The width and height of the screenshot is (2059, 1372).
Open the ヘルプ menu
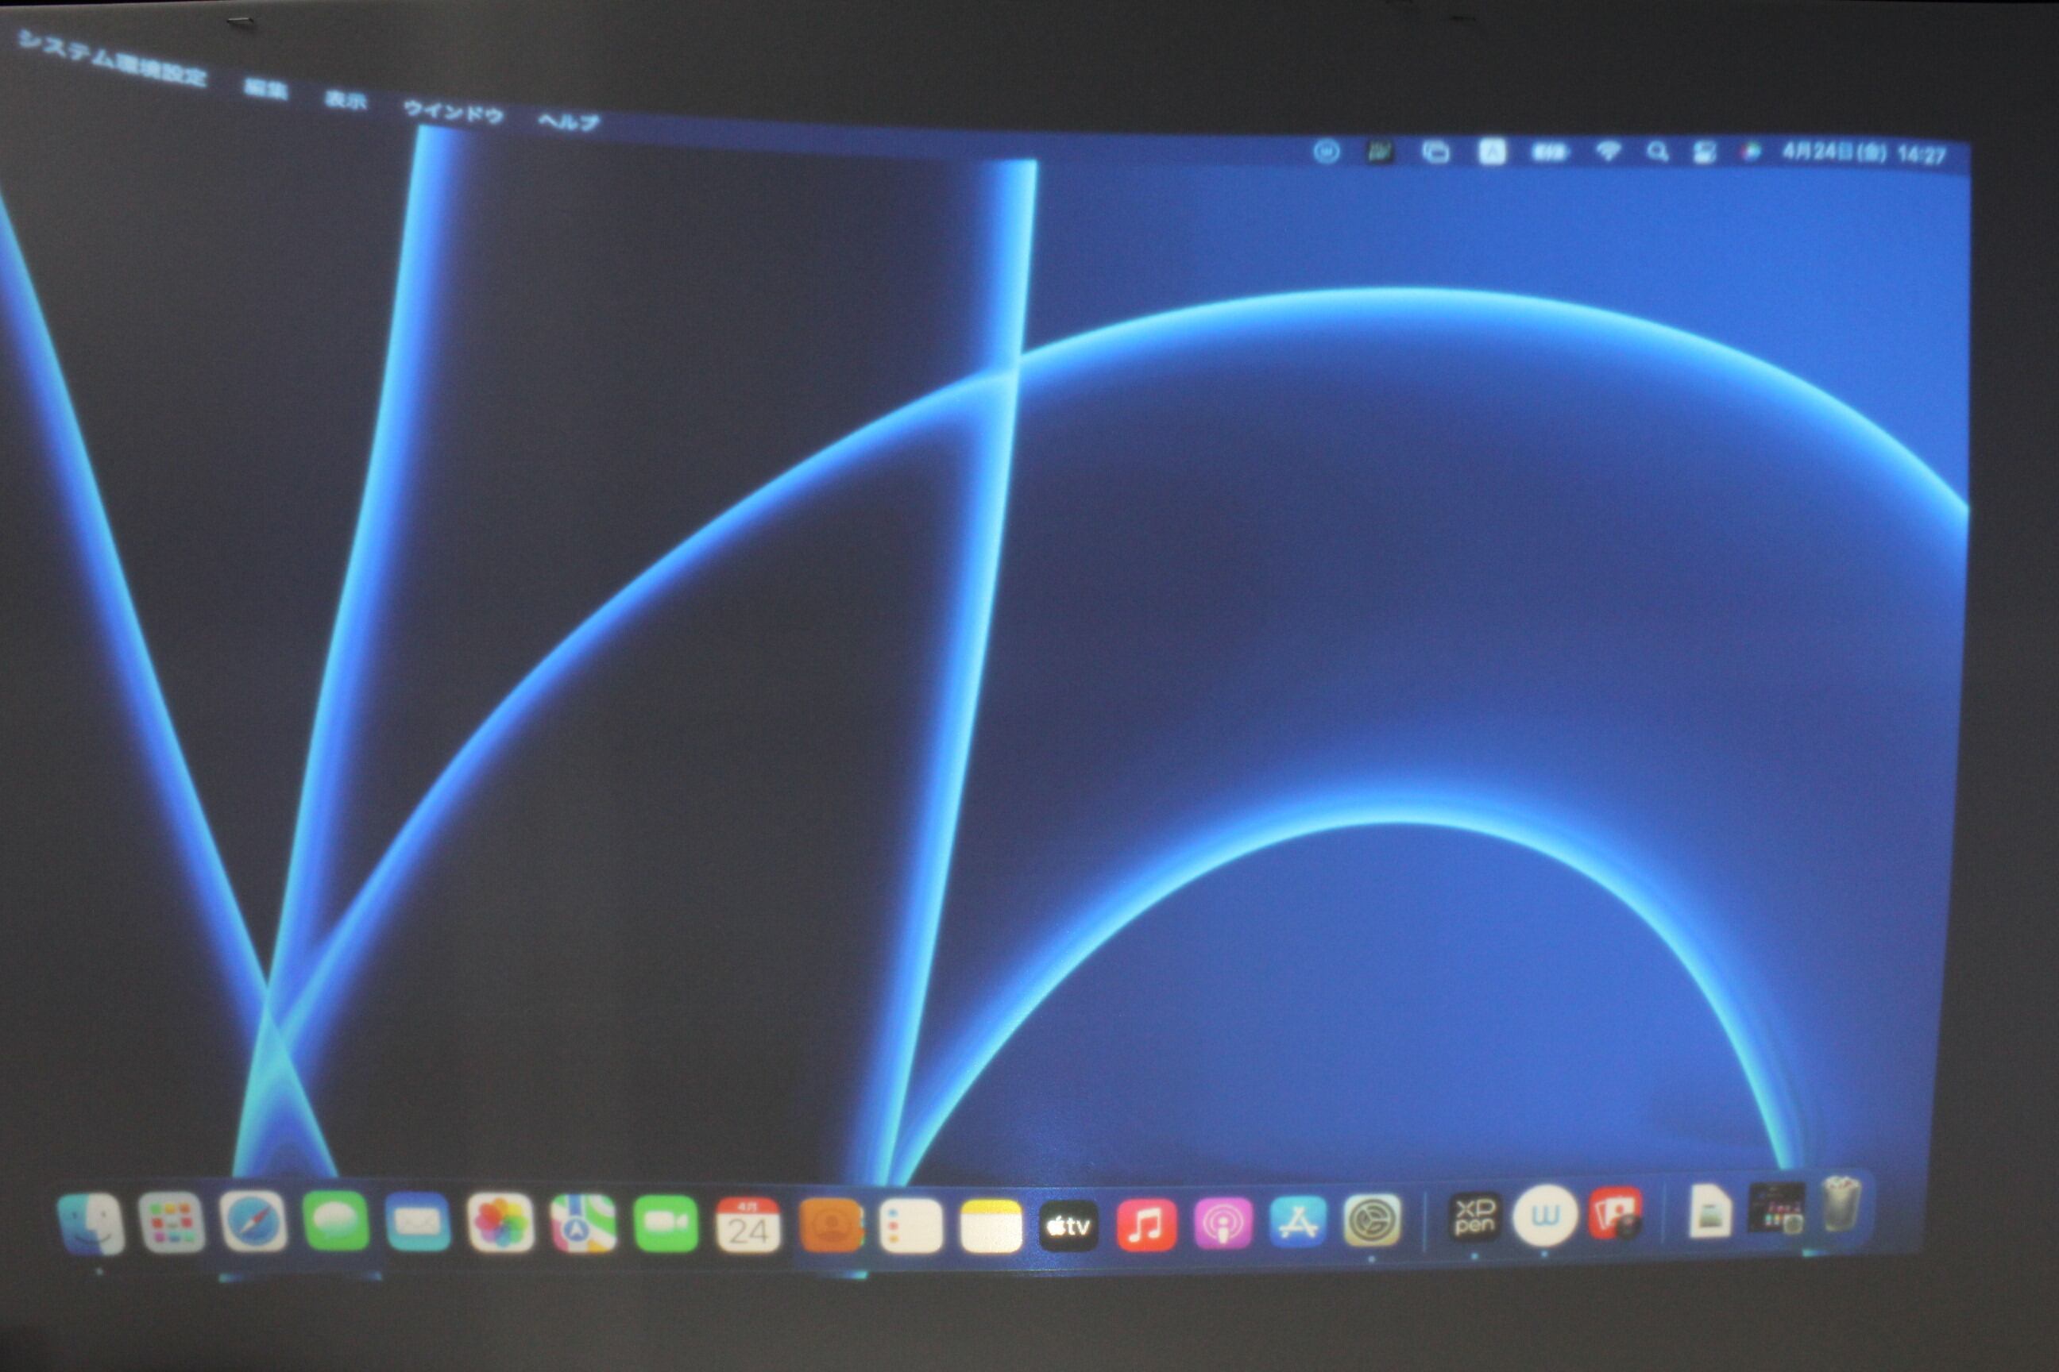pos(568,121)
